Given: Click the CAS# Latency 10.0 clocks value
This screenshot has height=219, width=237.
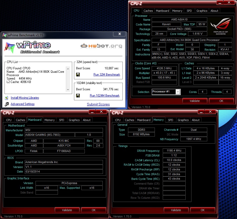Looking at the screenshot, I should point(174,160).
